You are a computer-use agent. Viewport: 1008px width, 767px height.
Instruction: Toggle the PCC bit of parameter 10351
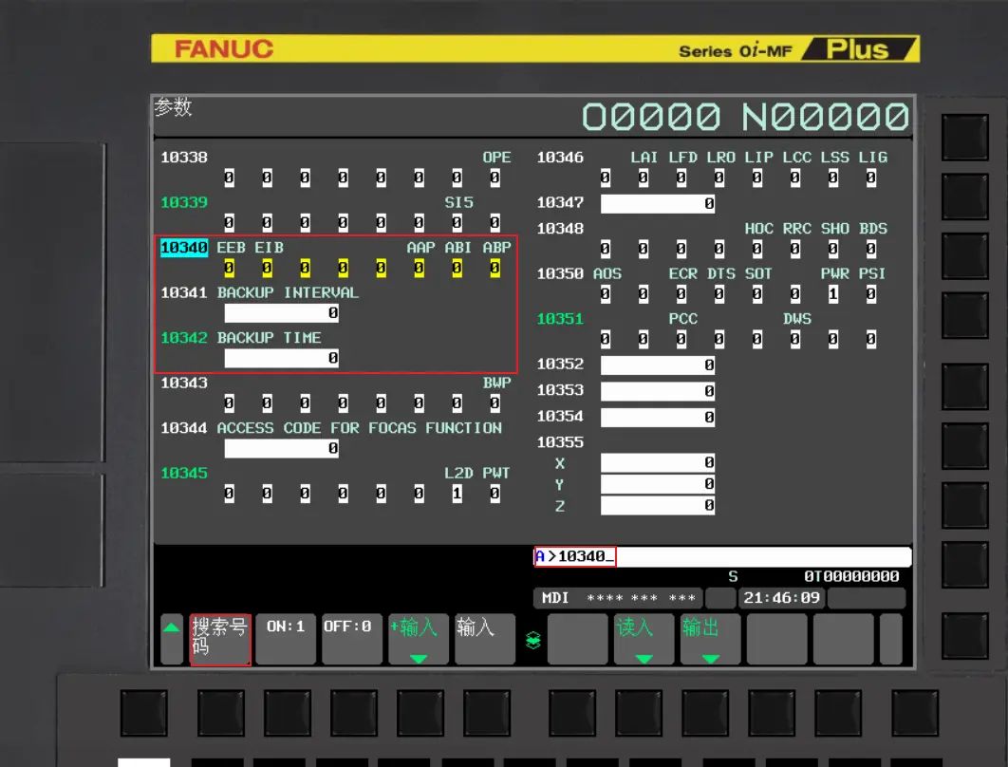pos(681,340)
